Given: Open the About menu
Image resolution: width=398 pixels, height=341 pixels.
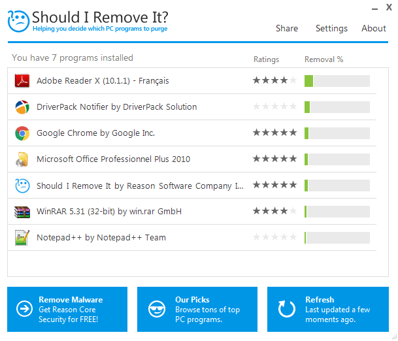Looking at the screenshot, I should tap(374, 28).
